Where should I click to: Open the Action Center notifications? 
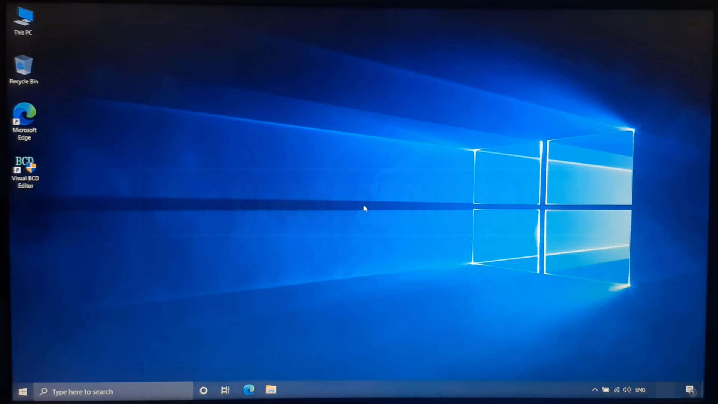click(690, 390)
